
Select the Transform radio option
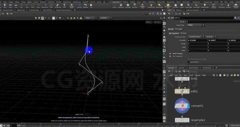174,33
